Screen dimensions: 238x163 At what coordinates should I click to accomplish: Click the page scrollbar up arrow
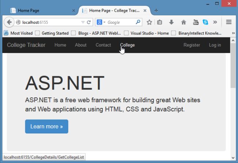point(233,40)
